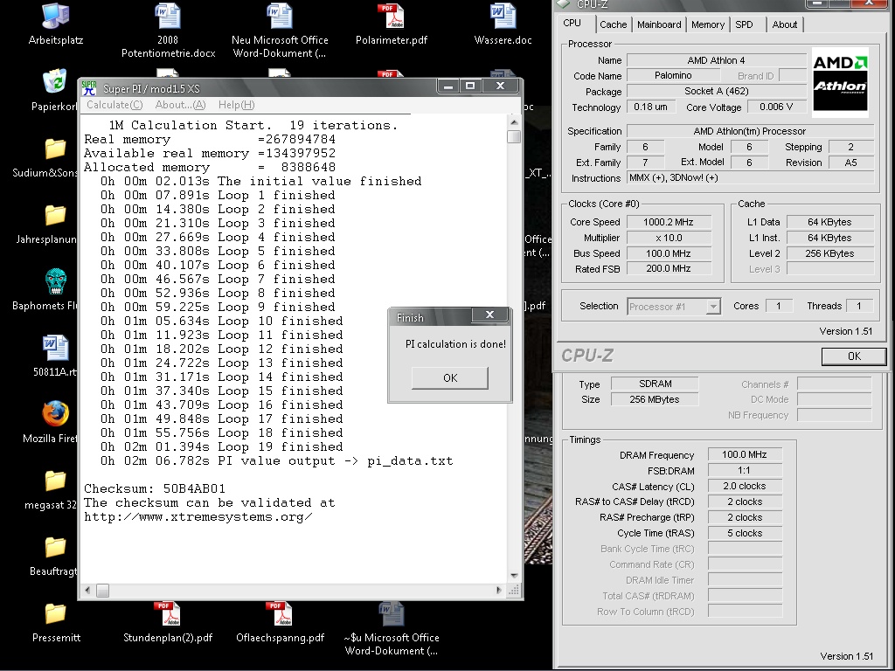The image size is (895, 671).
Task: Switch to the Memory tab in CPU-Z
Action: click(x=708, y=24)
